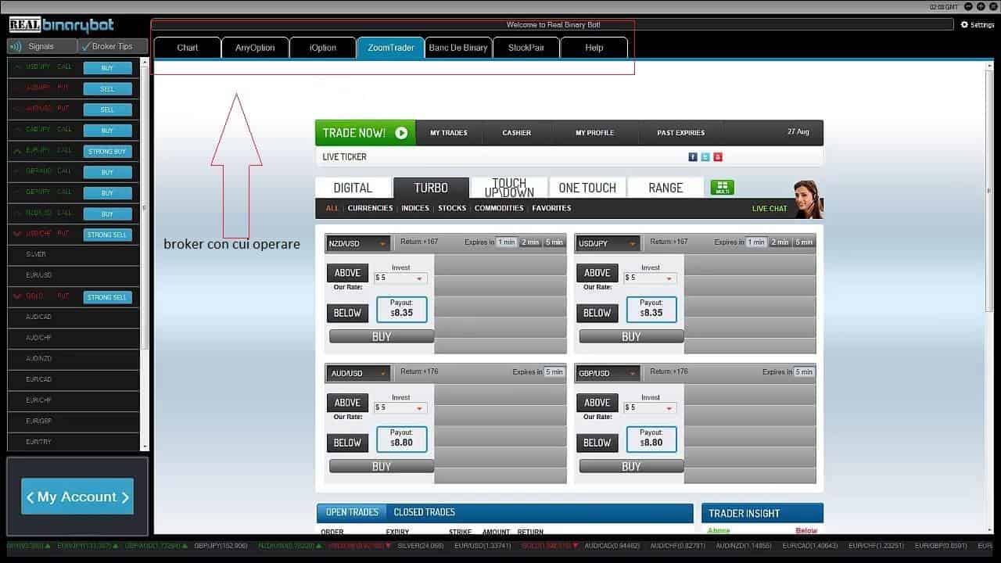Select 2 min expiry for USD/JPY
Screen dimensions: 1001x563
(x=780, y=242)
